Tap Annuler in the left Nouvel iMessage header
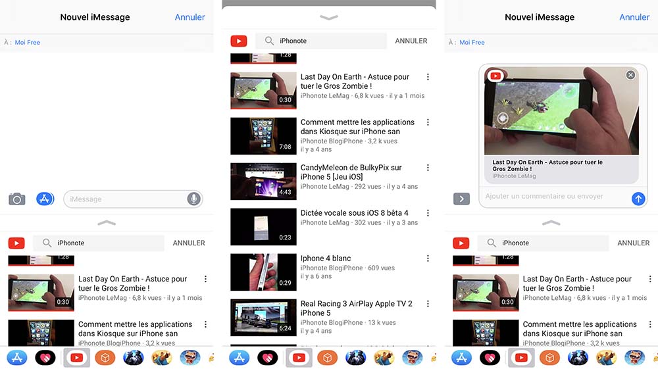Screen dimensions: 658x369 [190, 17]
